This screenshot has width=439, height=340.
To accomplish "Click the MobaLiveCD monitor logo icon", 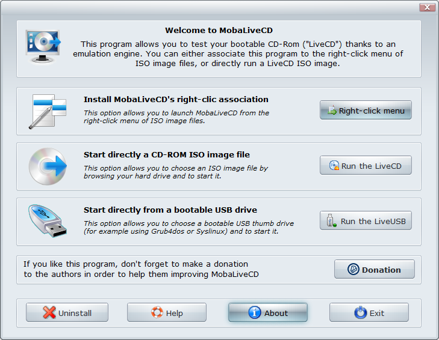I will [43, 47].
